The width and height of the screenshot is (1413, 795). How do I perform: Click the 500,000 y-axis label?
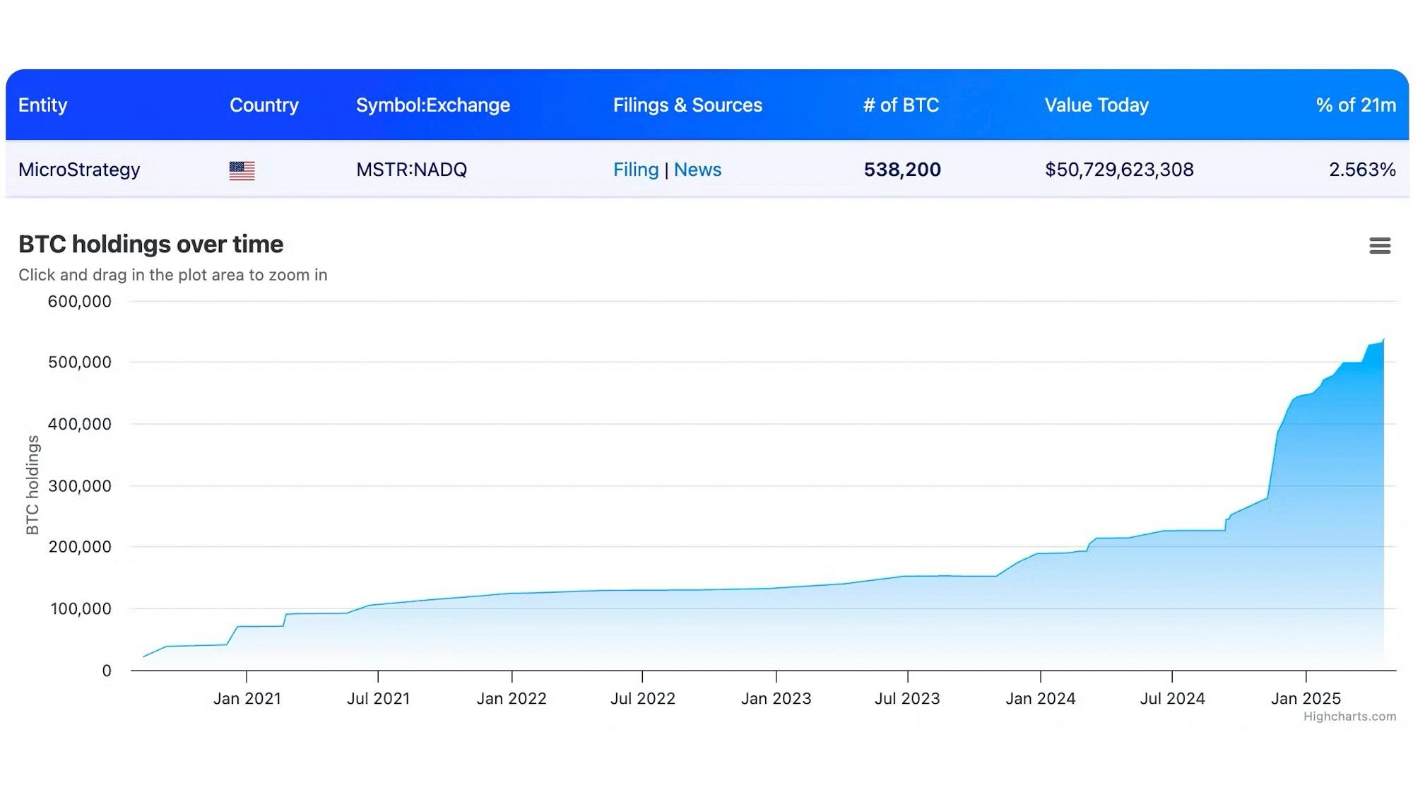click(x=80, y=363)
